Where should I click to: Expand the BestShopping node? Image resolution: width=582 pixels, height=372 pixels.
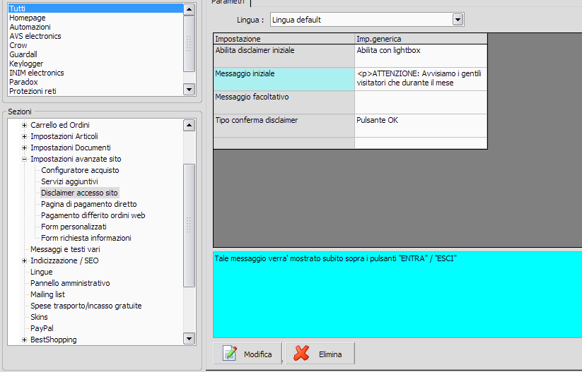point(25,340)
